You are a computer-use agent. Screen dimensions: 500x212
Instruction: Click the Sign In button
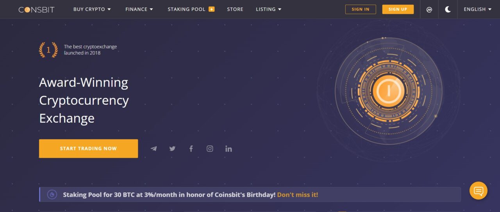coord(361,9)
